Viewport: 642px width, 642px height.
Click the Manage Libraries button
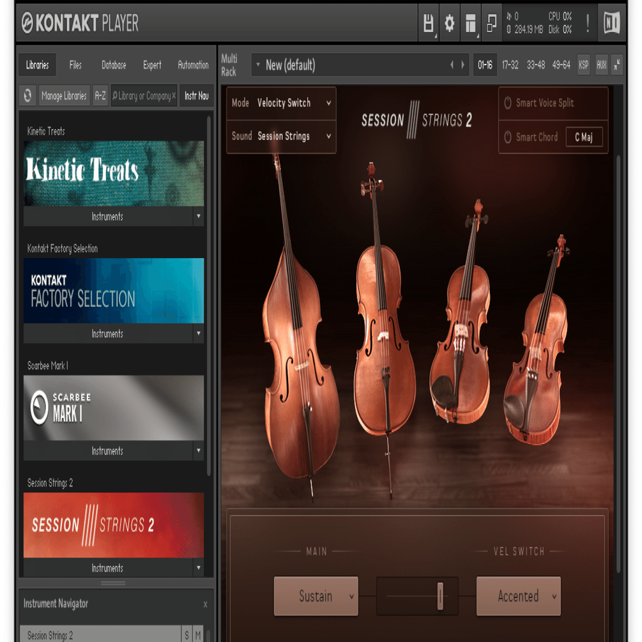65,96
